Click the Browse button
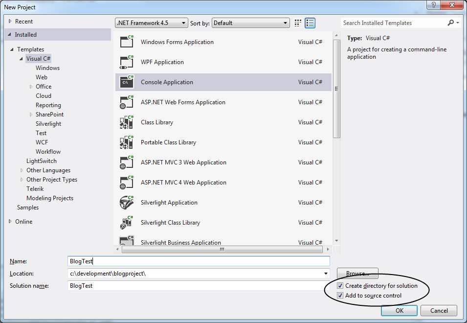Image resolution: width=467 pixels, height=323 pixels. [357, 273]
